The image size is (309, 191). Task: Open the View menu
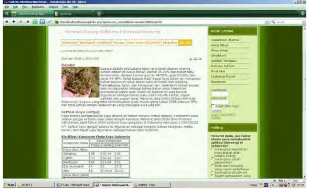25,7
